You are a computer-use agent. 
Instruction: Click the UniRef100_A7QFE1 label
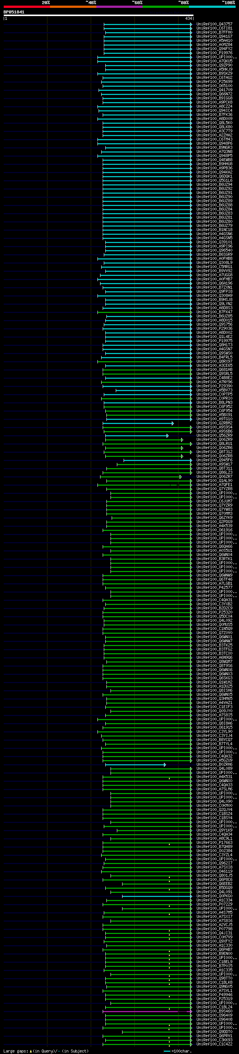pos(214,485)
